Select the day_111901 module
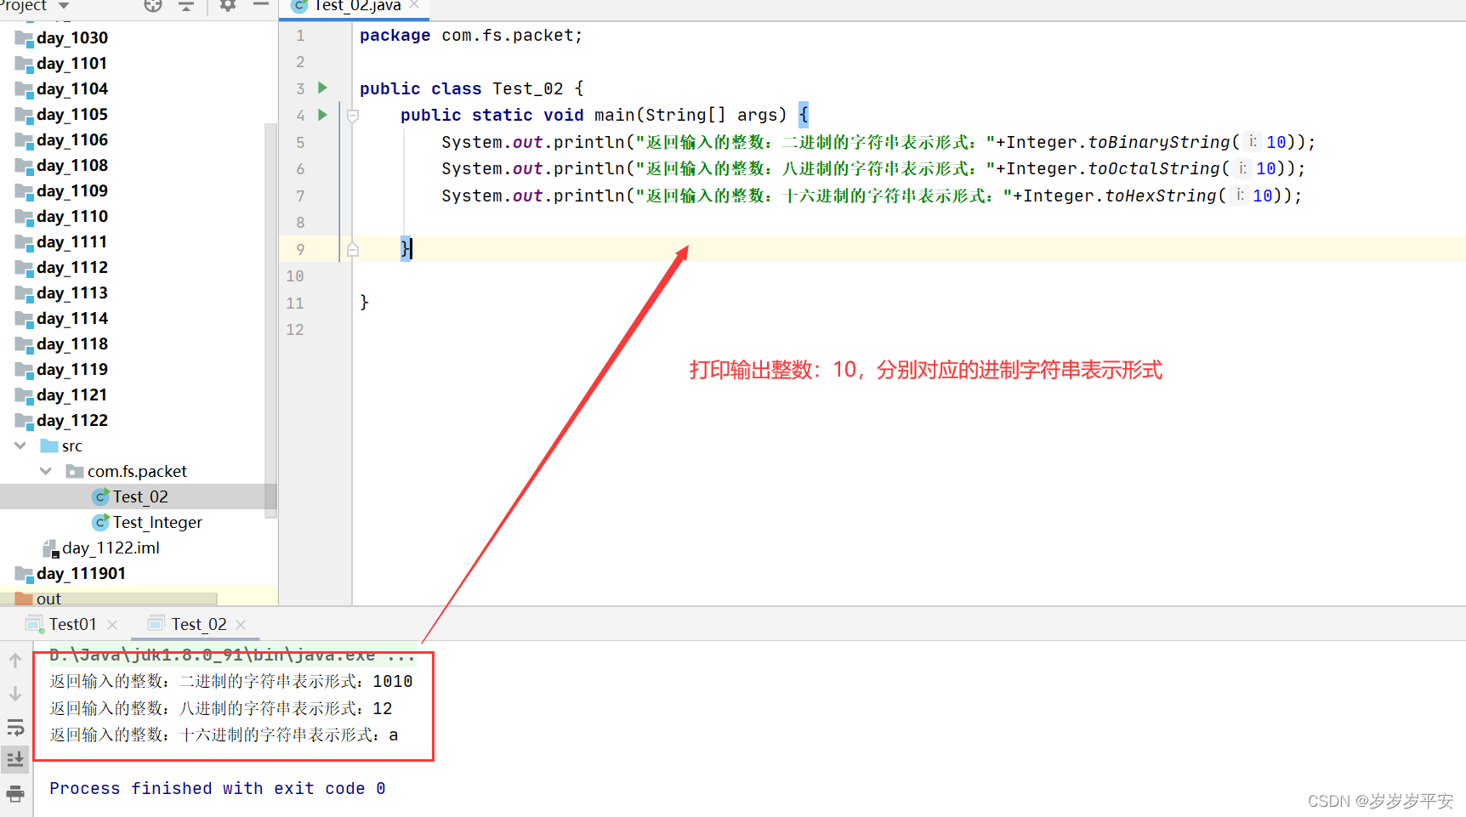Image resolution: width=1466 pixels, height=817 pixels. pos(81,573)
